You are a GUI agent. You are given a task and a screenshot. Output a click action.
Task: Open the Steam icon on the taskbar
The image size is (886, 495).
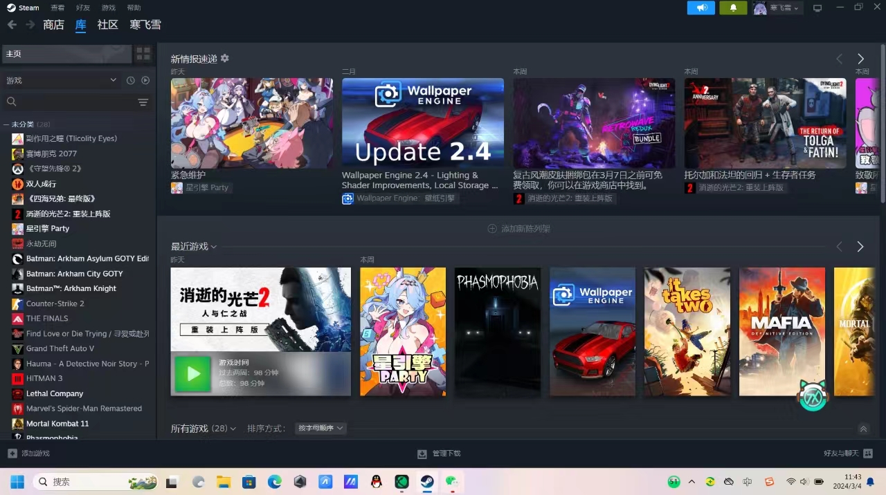pos(427,482)
